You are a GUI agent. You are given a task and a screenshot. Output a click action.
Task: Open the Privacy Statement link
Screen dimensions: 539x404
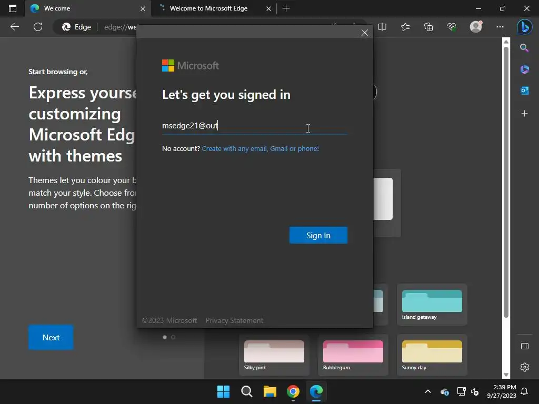(234, 320)
